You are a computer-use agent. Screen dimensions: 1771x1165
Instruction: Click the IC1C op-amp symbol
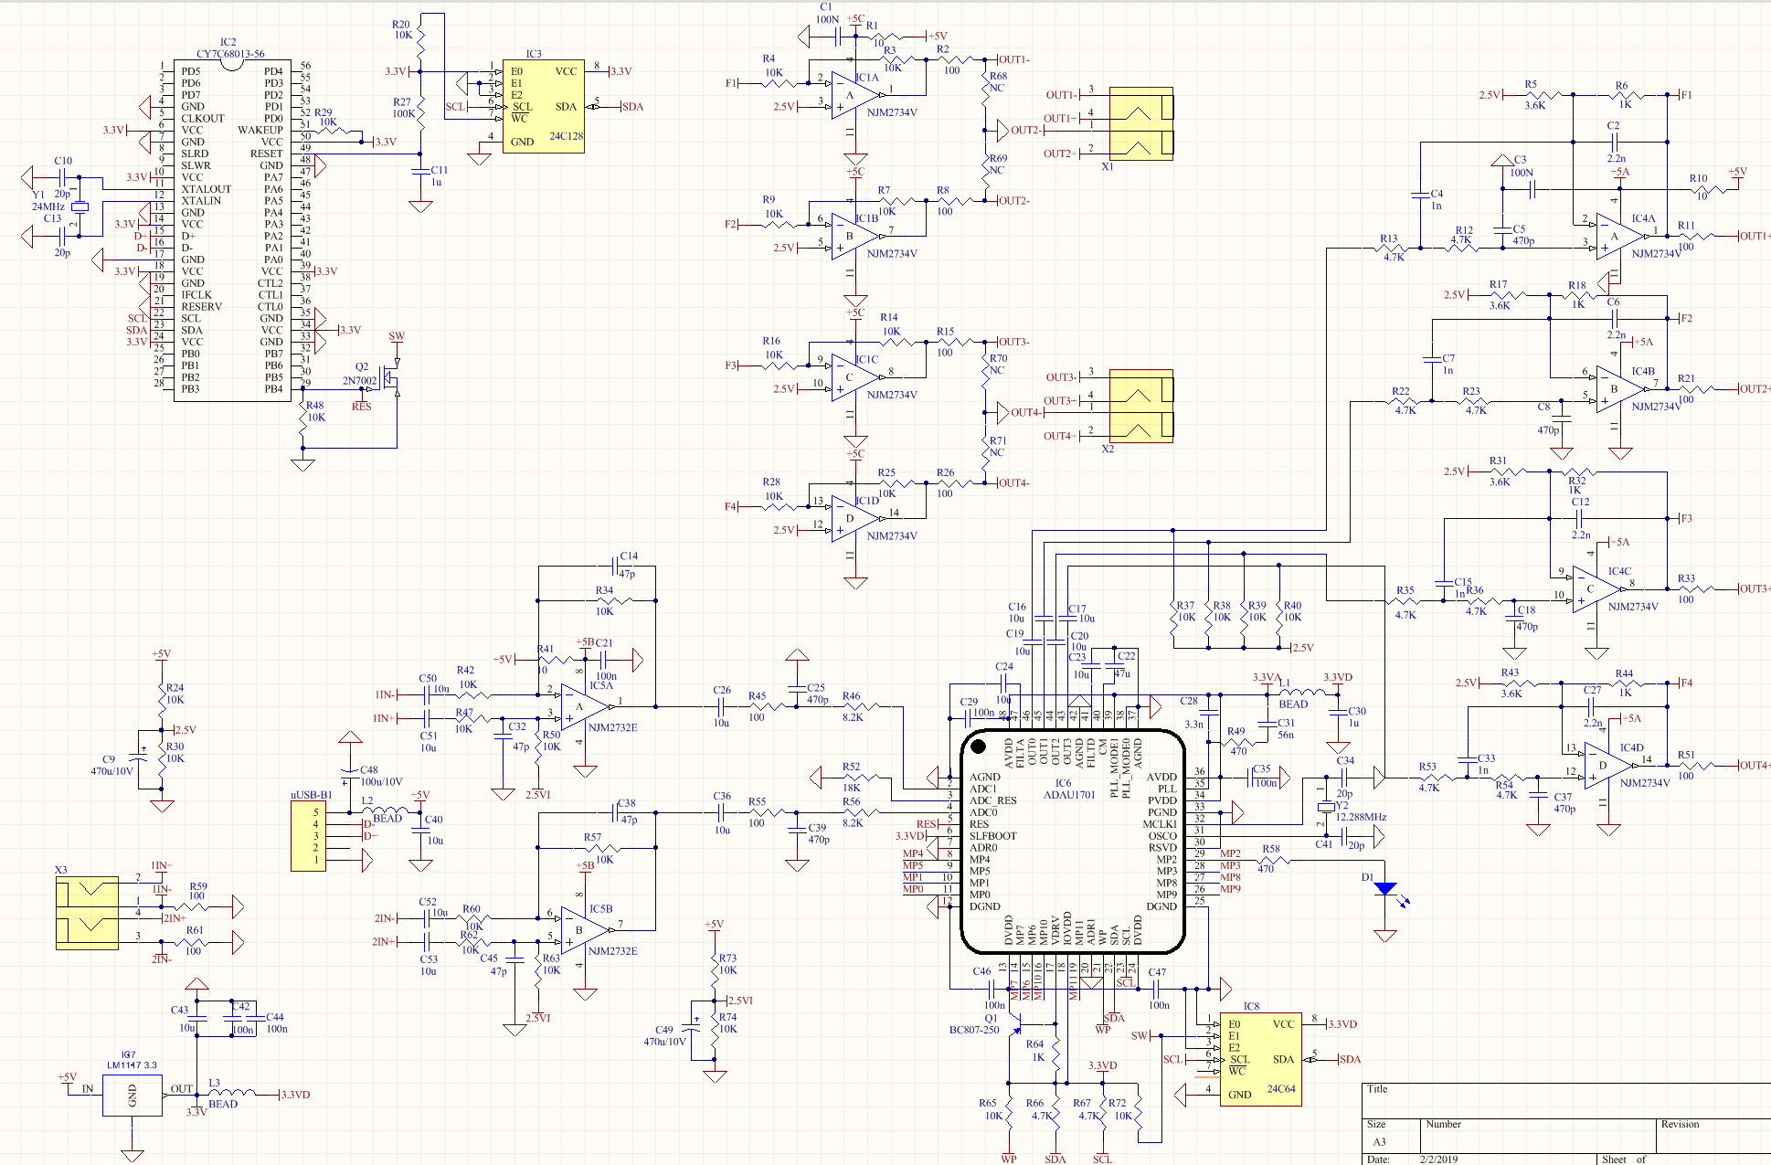(856, 377)
